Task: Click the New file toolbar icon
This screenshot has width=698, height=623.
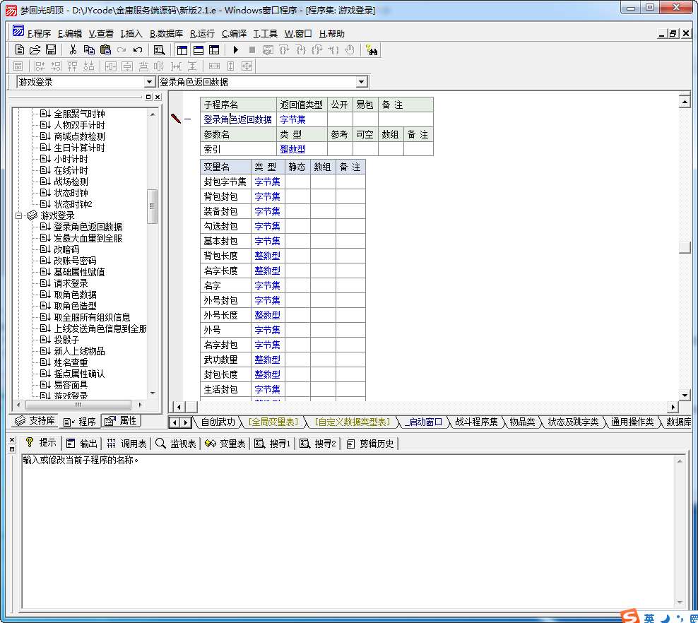Action: pyautogui.click(x=20, y=50)
